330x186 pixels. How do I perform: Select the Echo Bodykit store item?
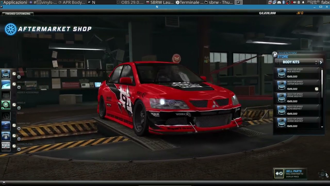pos(298,110)
